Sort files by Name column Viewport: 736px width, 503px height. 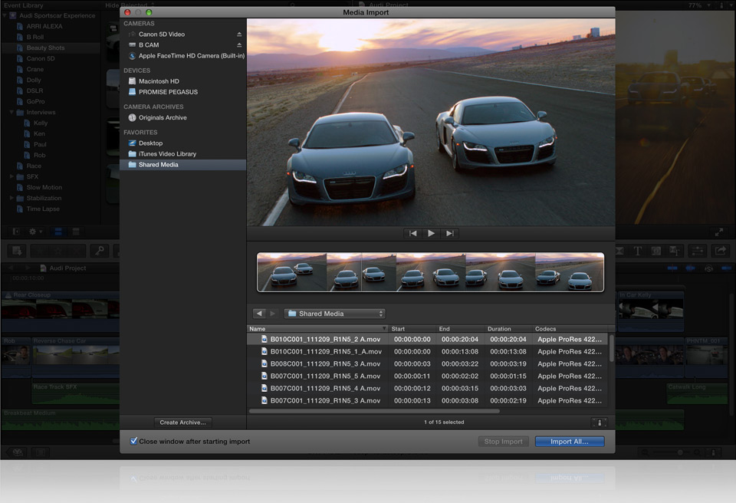[317, 329]
